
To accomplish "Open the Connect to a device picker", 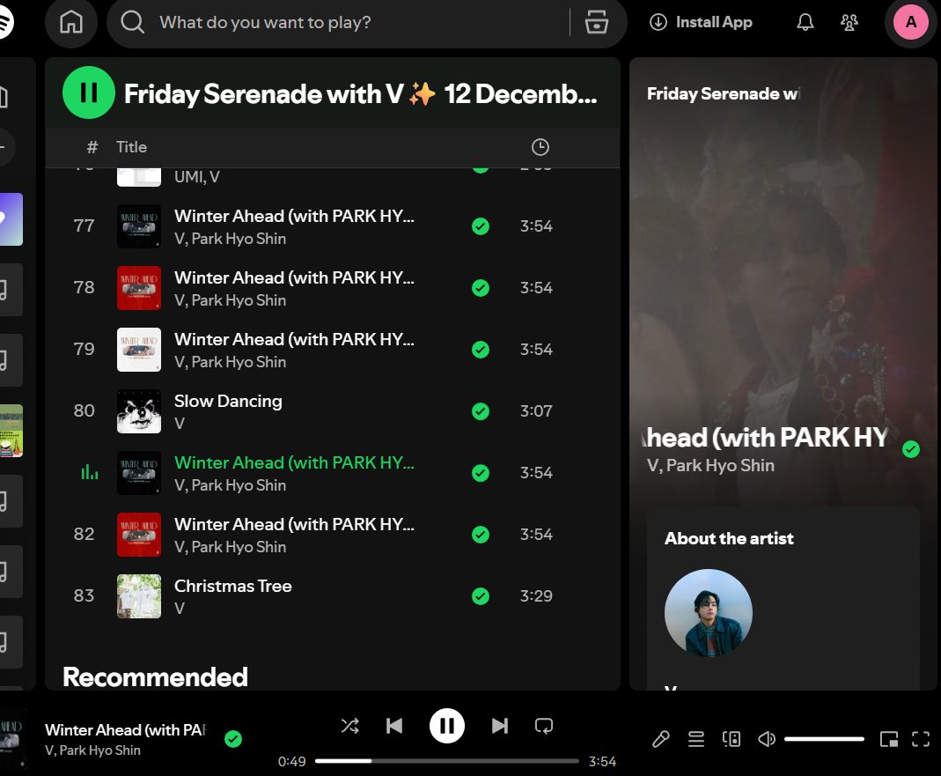I will click(731, 739).
